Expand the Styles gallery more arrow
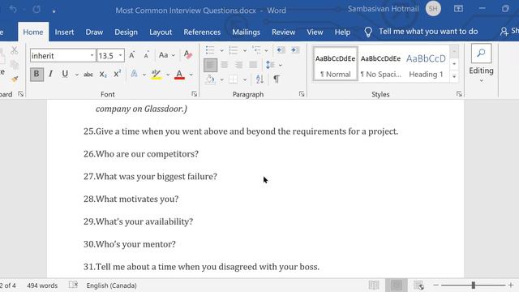Viewport: 519px width, 292px height. coord(454,77)
